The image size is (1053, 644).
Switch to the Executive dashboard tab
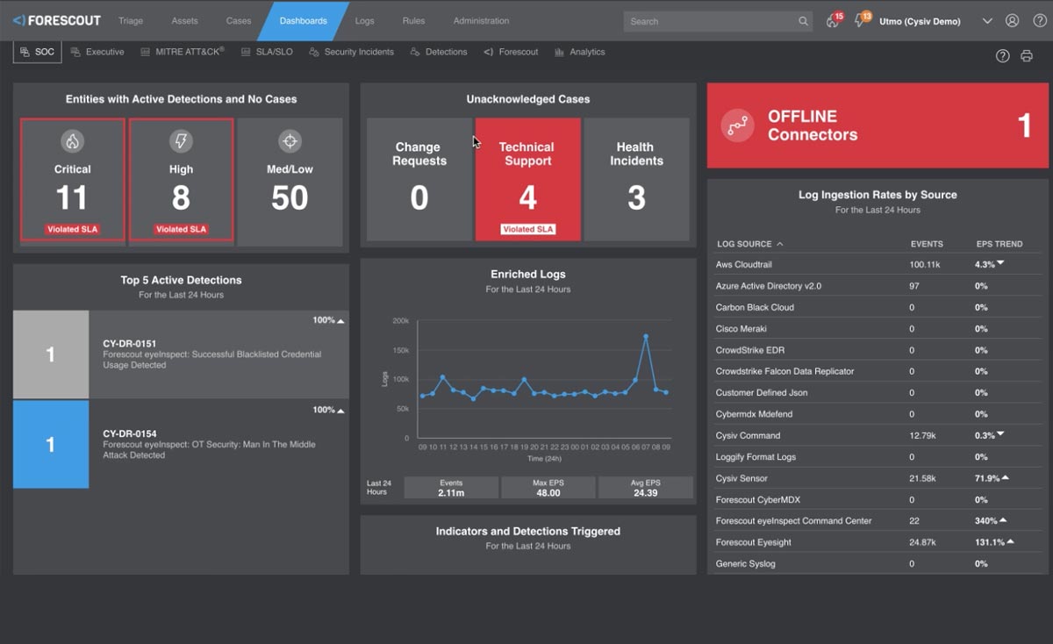coord(97,52)
